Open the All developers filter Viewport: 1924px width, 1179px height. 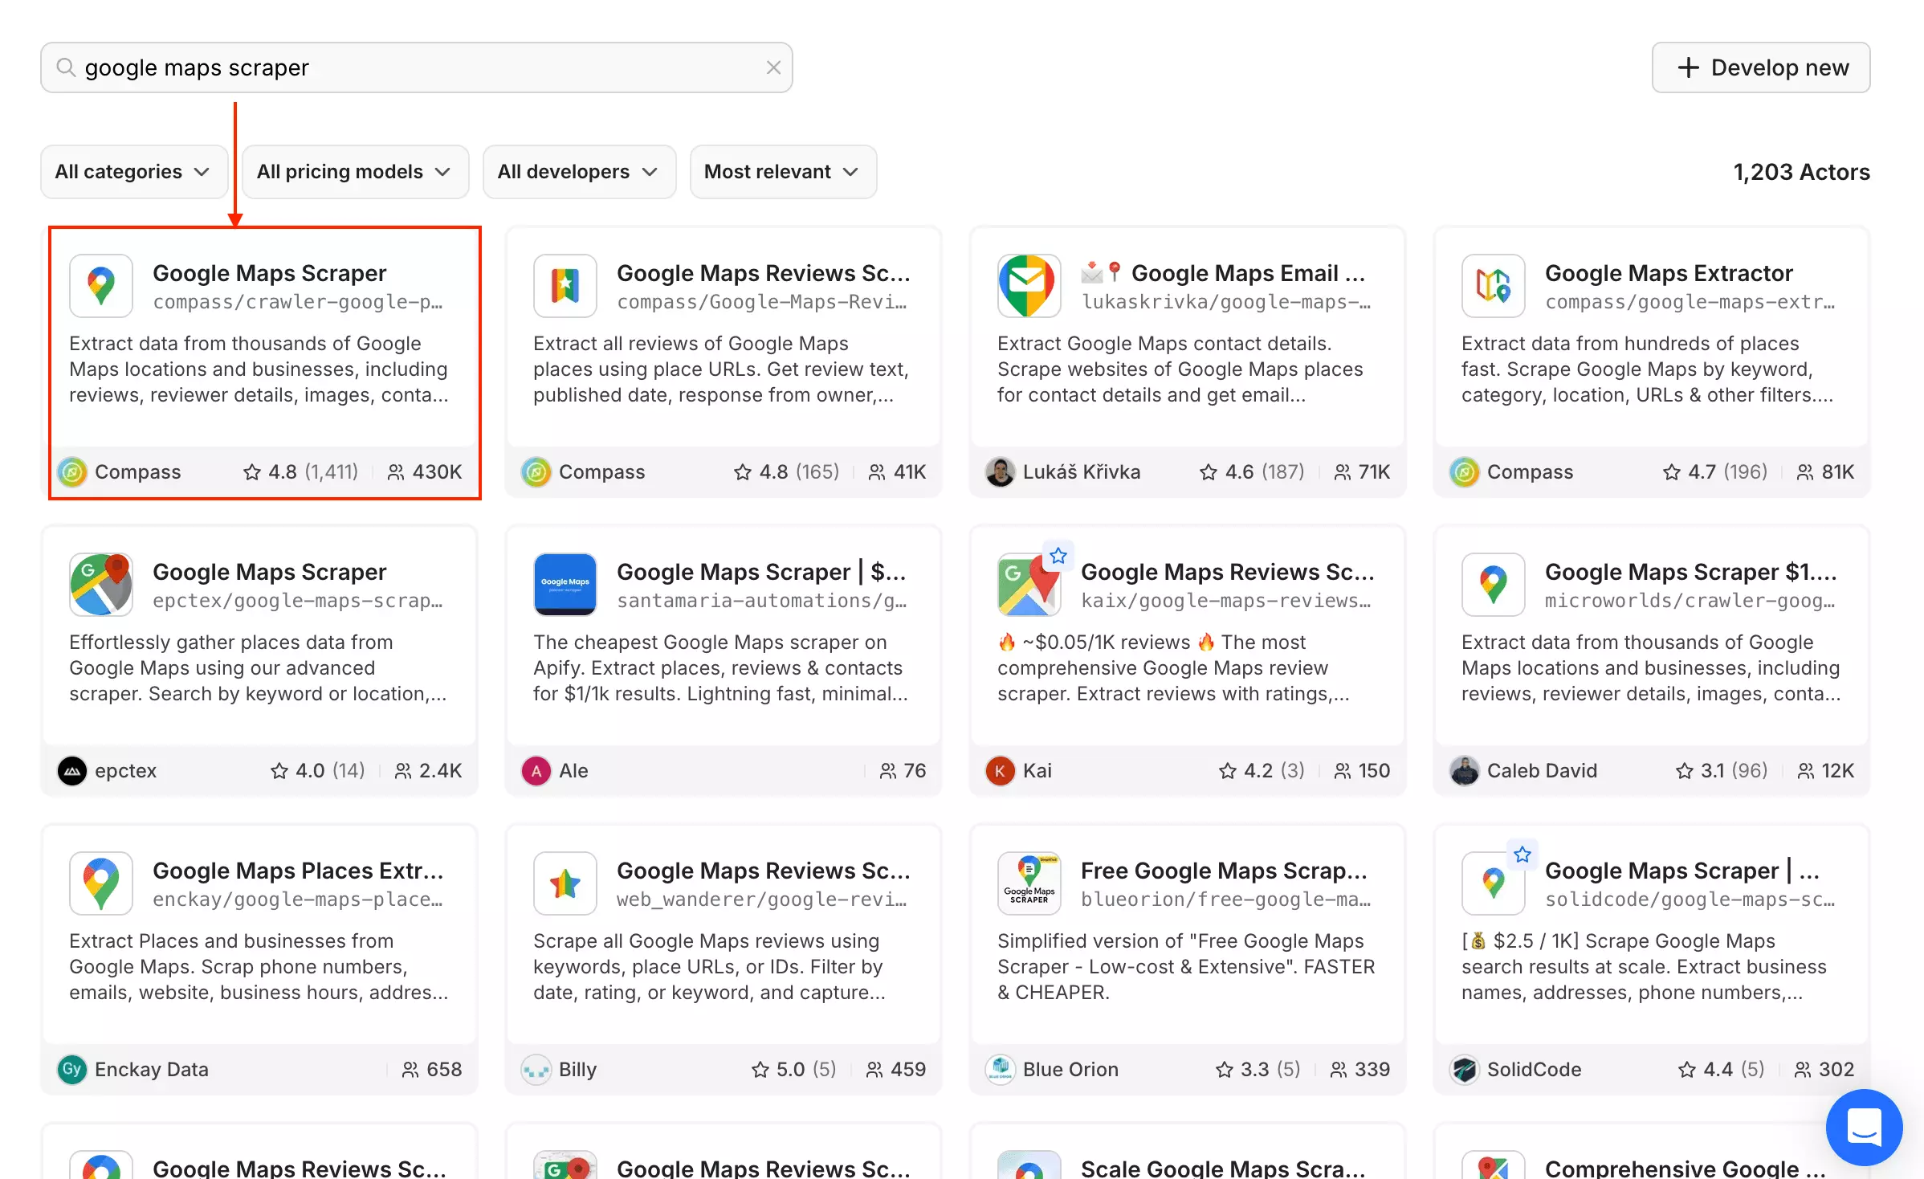(579, 172)
